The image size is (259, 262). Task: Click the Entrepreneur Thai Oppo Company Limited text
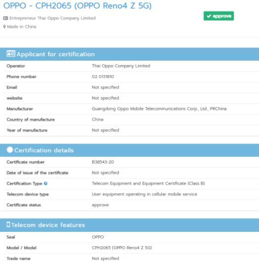52,18
